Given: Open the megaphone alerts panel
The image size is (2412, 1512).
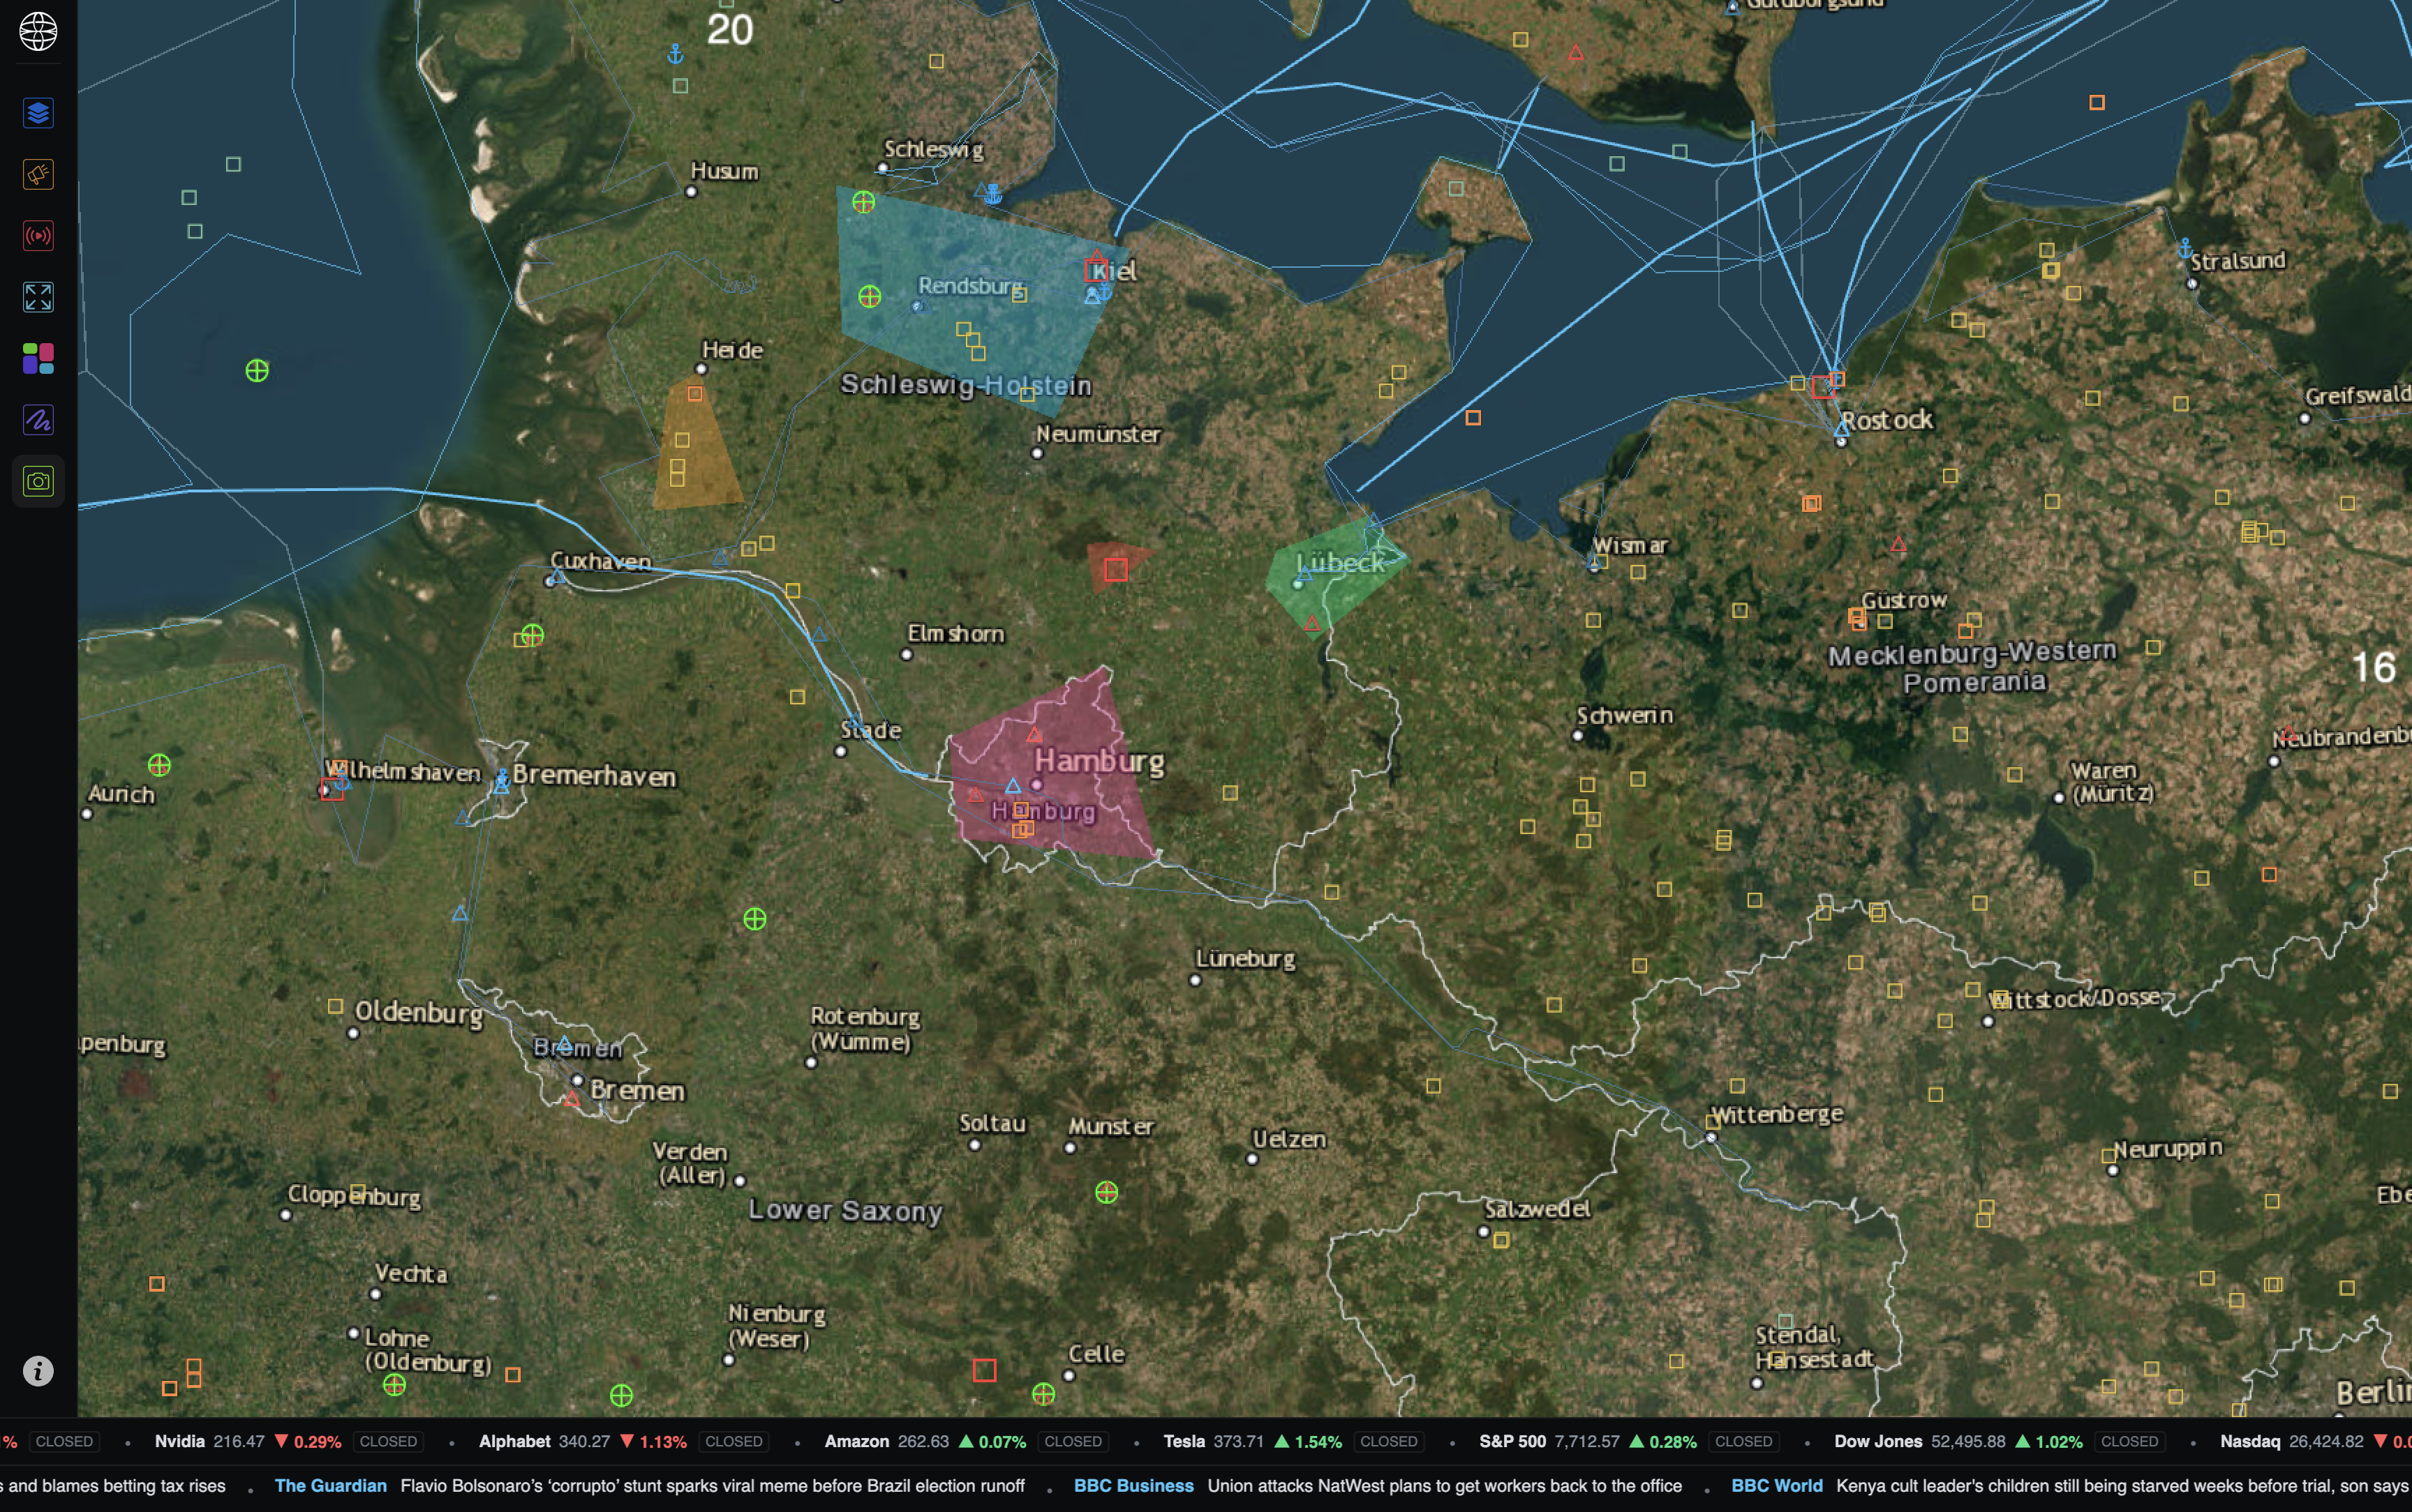Looking at the screenshot, I should click(x=38, y=174).
